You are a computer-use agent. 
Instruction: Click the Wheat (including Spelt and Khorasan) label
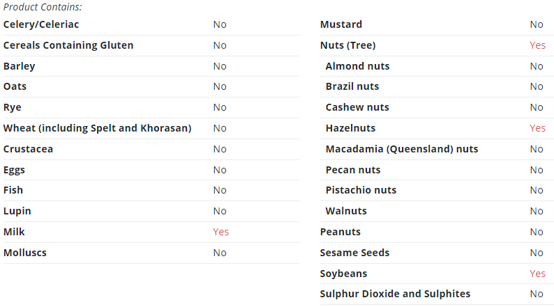(97, 128)
